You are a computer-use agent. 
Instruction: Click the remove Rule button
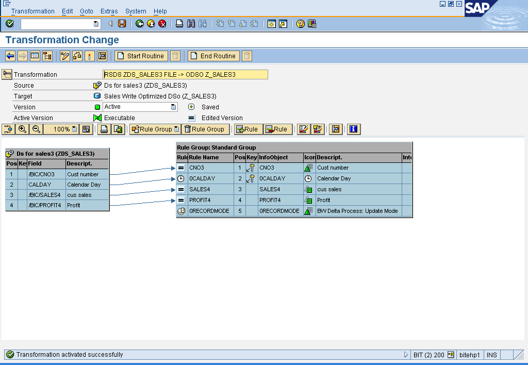click(277, 129)
